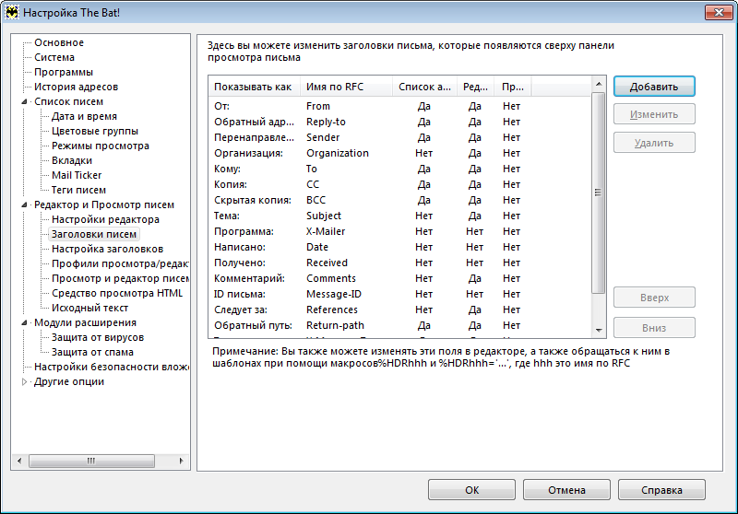Collapse Редактор и Просмотр писем node
Image resolution: width=738 pixels, height=514 pixels.
25,204
